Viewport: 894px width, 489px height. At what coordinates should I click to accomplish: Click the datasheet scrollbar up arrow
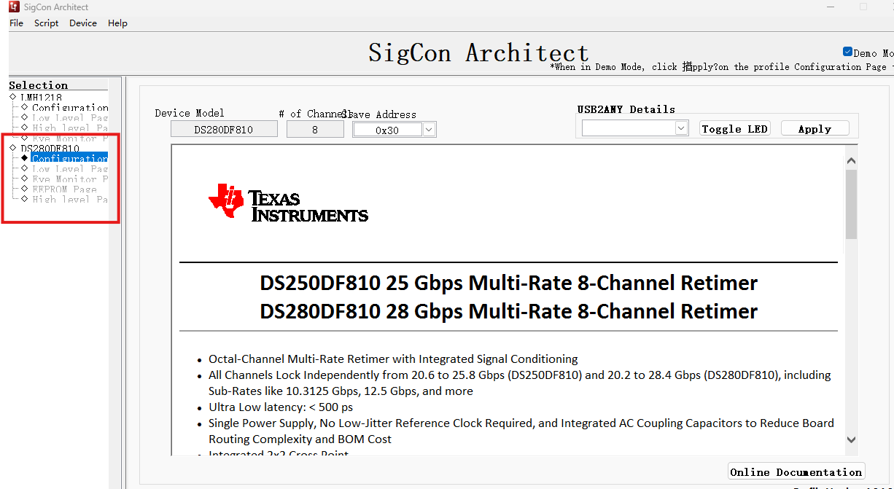point(851,160)
